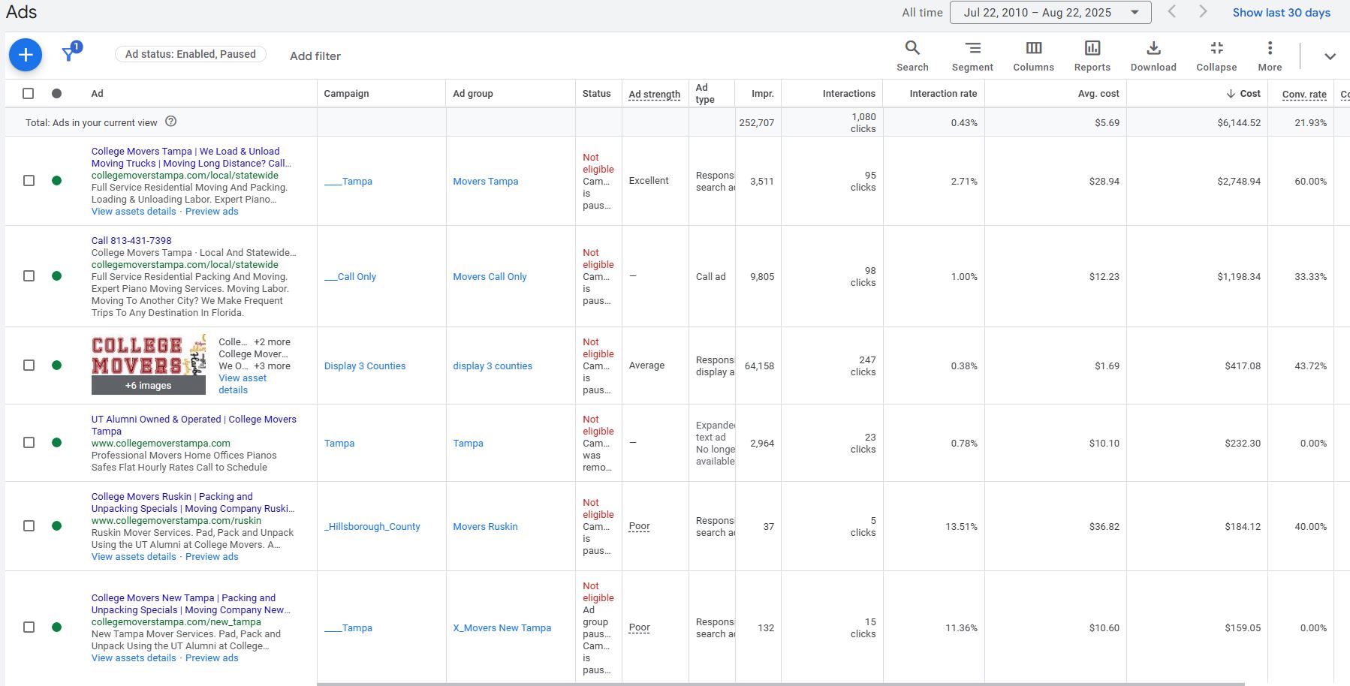Click Preview ads for College Movers Ruskin
1350x686 pixels.
212,556
